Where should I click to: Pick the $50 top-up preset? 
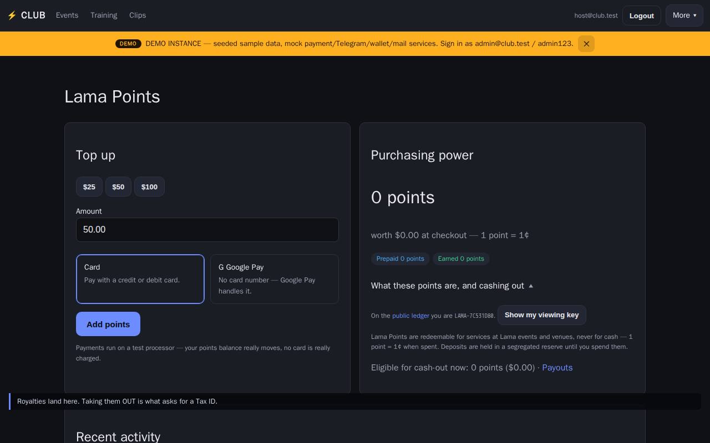click(118, 187)
